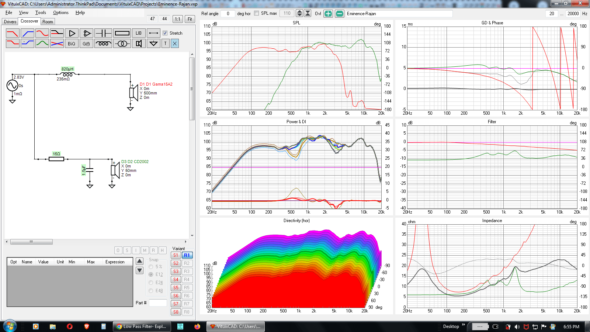Select variant S2
The height and width of the screenshot is (332, 590).
coord(176,263)
